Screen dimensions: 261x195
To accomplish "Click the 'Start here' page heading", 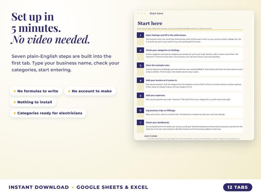I will pos(150,23).
